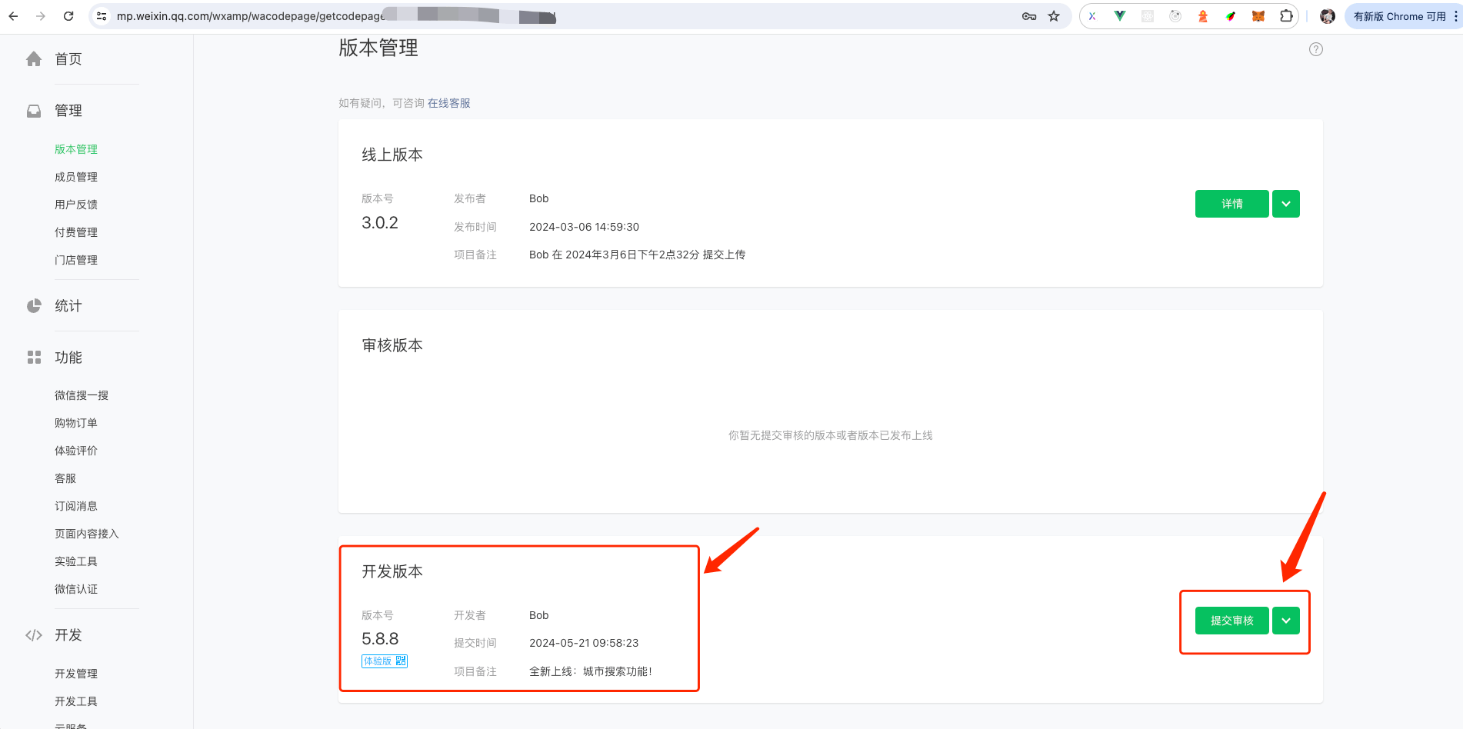Click the Chrome profile avatar

tap(1327, 16)
